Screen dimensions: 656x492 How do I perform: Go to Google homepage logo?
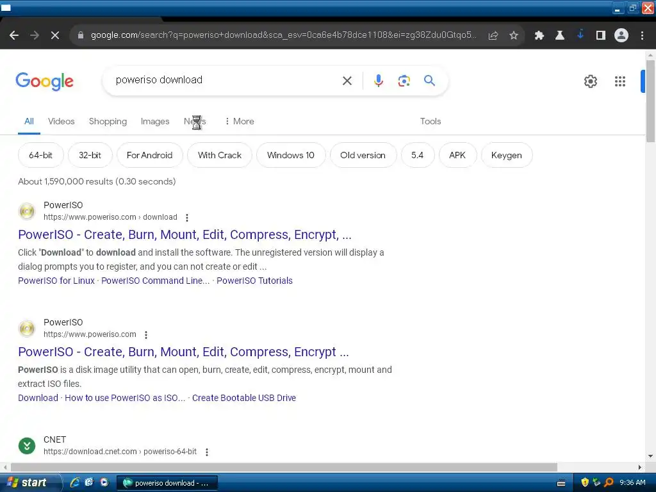[x=45, y=81]
